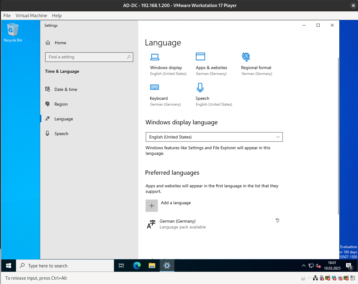Click the Regional format globe icon
Screen dimensions: 358x284
[x=246, y=57]
